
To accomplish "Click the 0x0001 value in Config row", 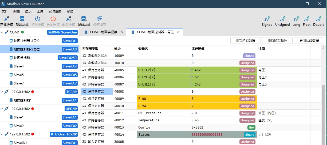I will coord(197,127).
